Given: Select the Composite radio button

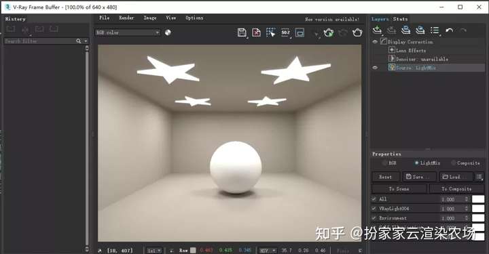Looking at the screenshot, I should 453,163.
